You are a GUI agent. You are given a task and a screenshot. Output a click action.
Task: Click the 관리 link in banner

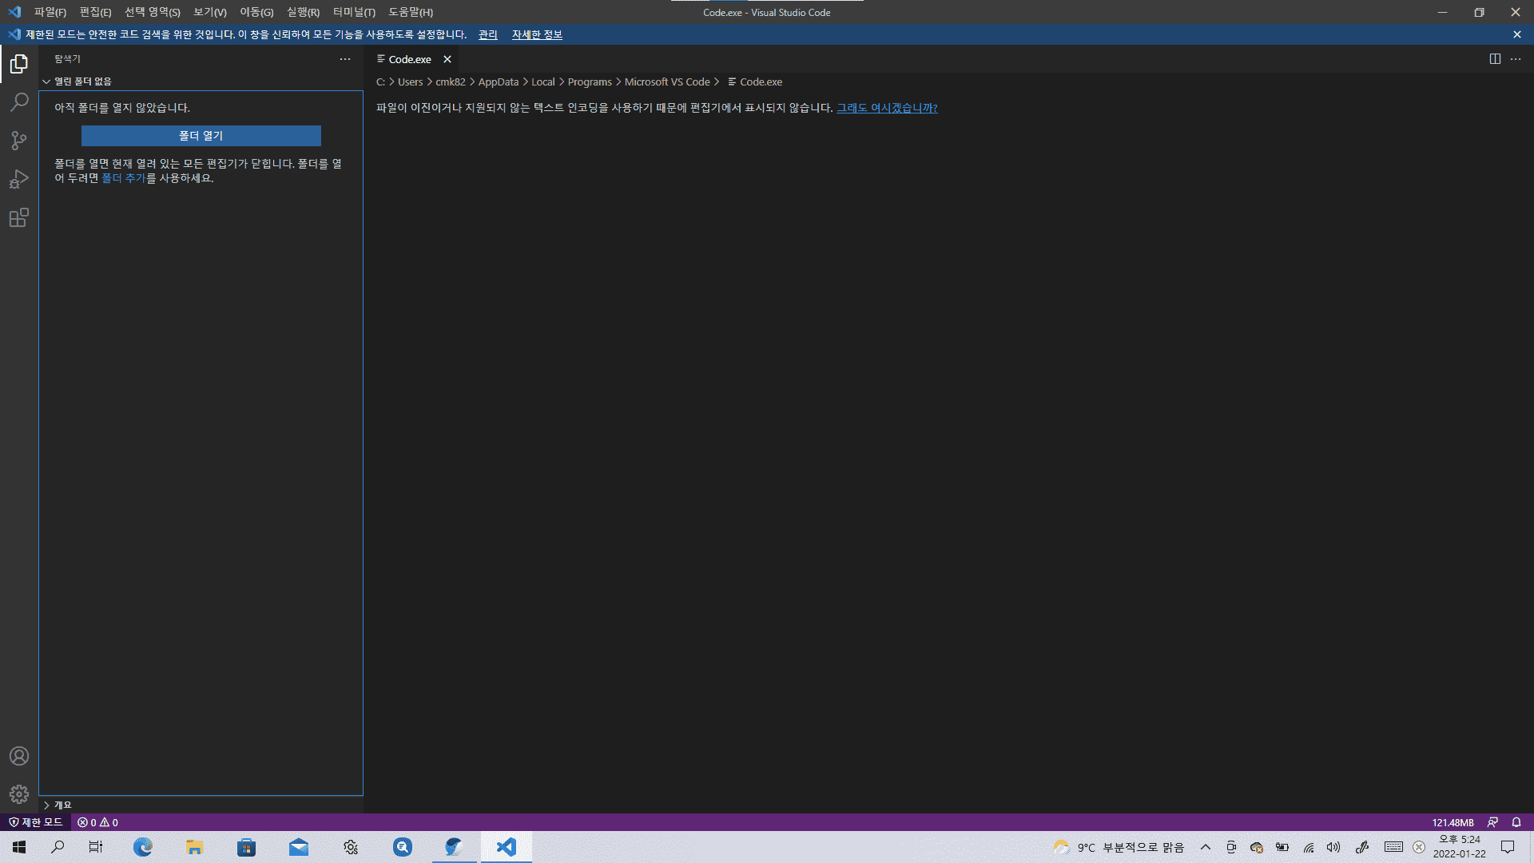tap(487, 34)
